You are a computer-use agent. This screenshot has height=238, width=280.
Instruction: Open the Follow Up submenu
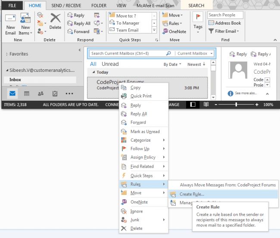tap(144, 148)
